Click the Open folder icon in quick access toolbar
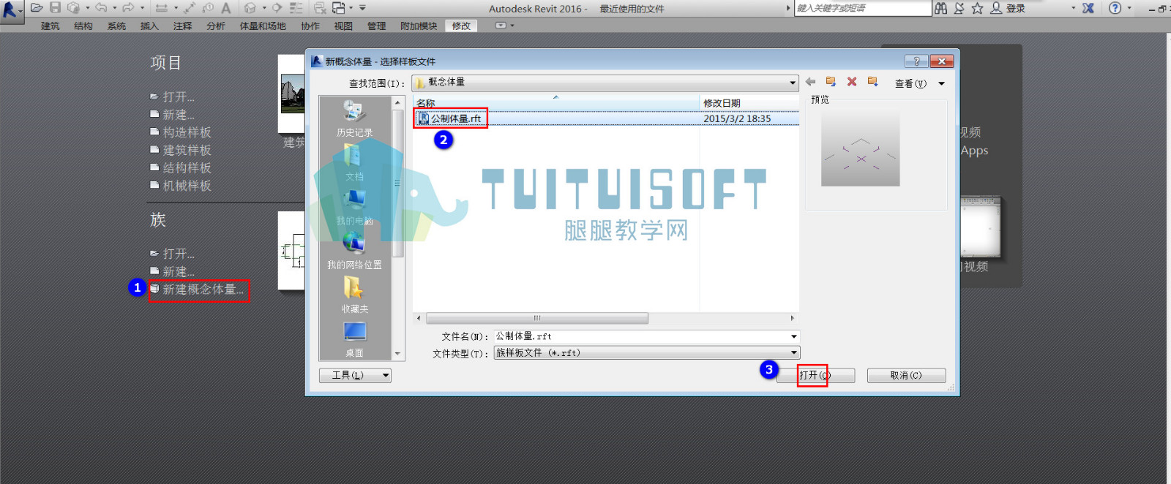The height and width of the screenshot is (484, 1171). 37,8
